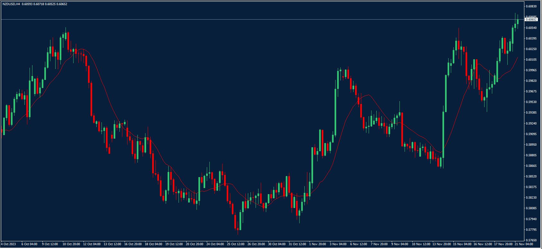
Task: Click the 26 Oct 20:00 time label
Action: 256,244
